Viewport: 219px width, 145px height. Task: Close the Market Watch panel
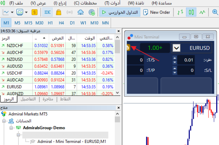119,31
